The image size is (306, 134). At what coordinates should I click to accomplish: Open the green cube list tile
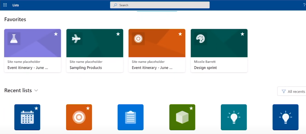182,117
